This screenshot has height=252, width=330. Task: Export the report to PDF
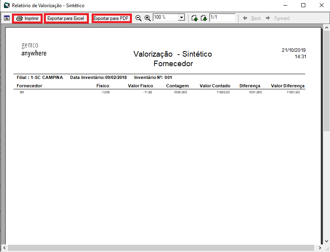pyautogui.click(x=111, y=18)
